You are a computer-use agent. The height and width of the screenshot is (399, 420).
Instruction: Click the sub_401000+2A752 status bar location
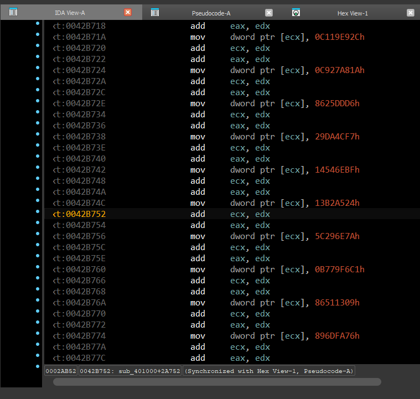click(130, 371)
